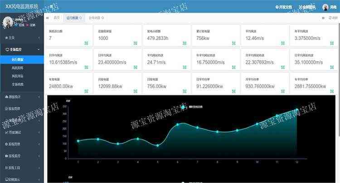The height and width of the screenshot is (183, 340).
Task: Expand the 性能测试 menu chevron
Action: click(39, 132)
